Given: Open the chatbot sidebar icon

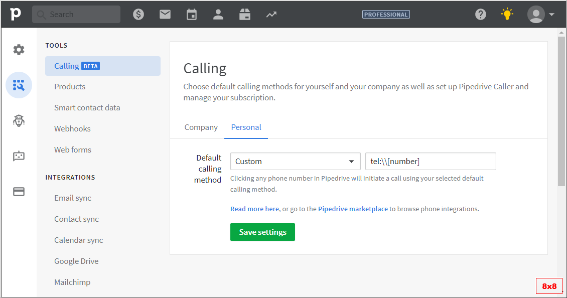Looking at the screenshot, I should click(x=19, y=156).
